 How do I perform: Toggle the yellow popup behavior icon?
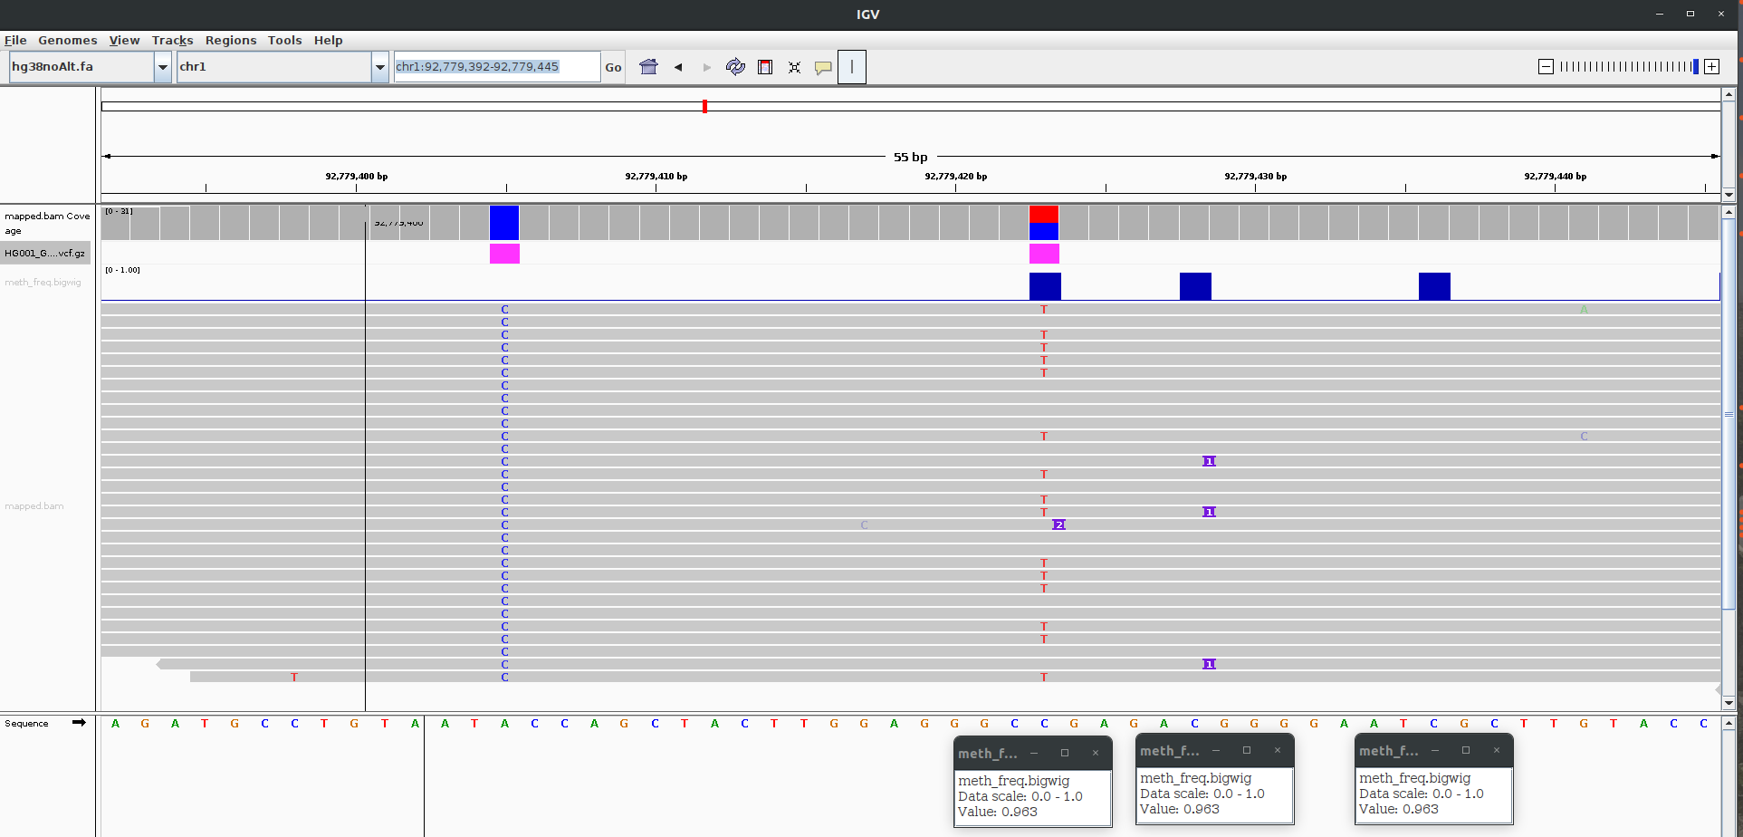(823, 67)
